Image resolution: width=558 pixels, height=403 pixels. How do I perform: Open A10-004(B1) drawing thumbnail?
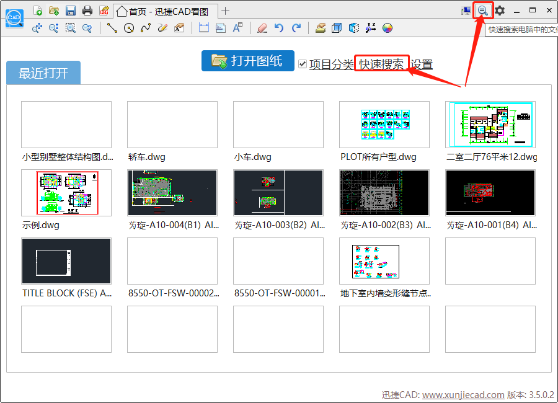172,193
